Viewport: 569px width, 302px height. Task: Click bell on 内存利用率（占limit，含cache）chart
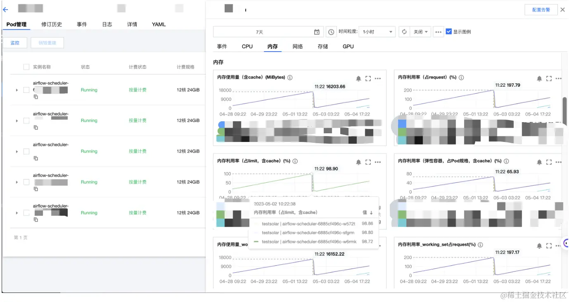[x=358, y=162]
